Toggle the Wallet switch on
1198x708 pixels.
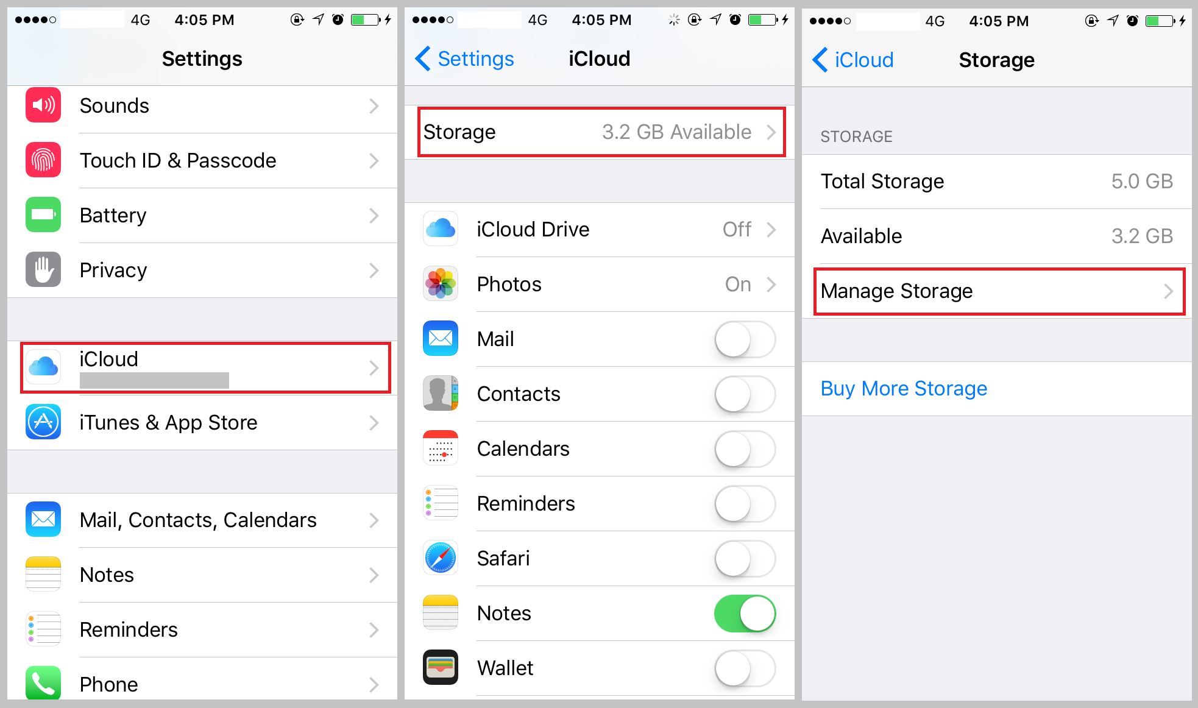tap(745, 668)
